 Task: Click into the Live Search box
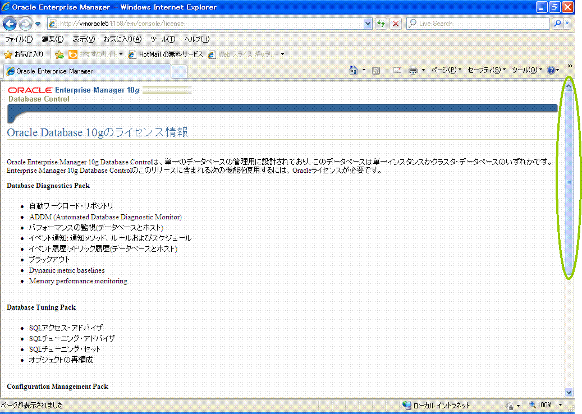click(478, 24)
